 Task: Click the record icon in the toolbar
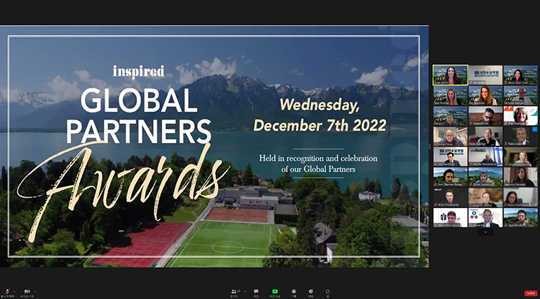click(x=294, y=292)
